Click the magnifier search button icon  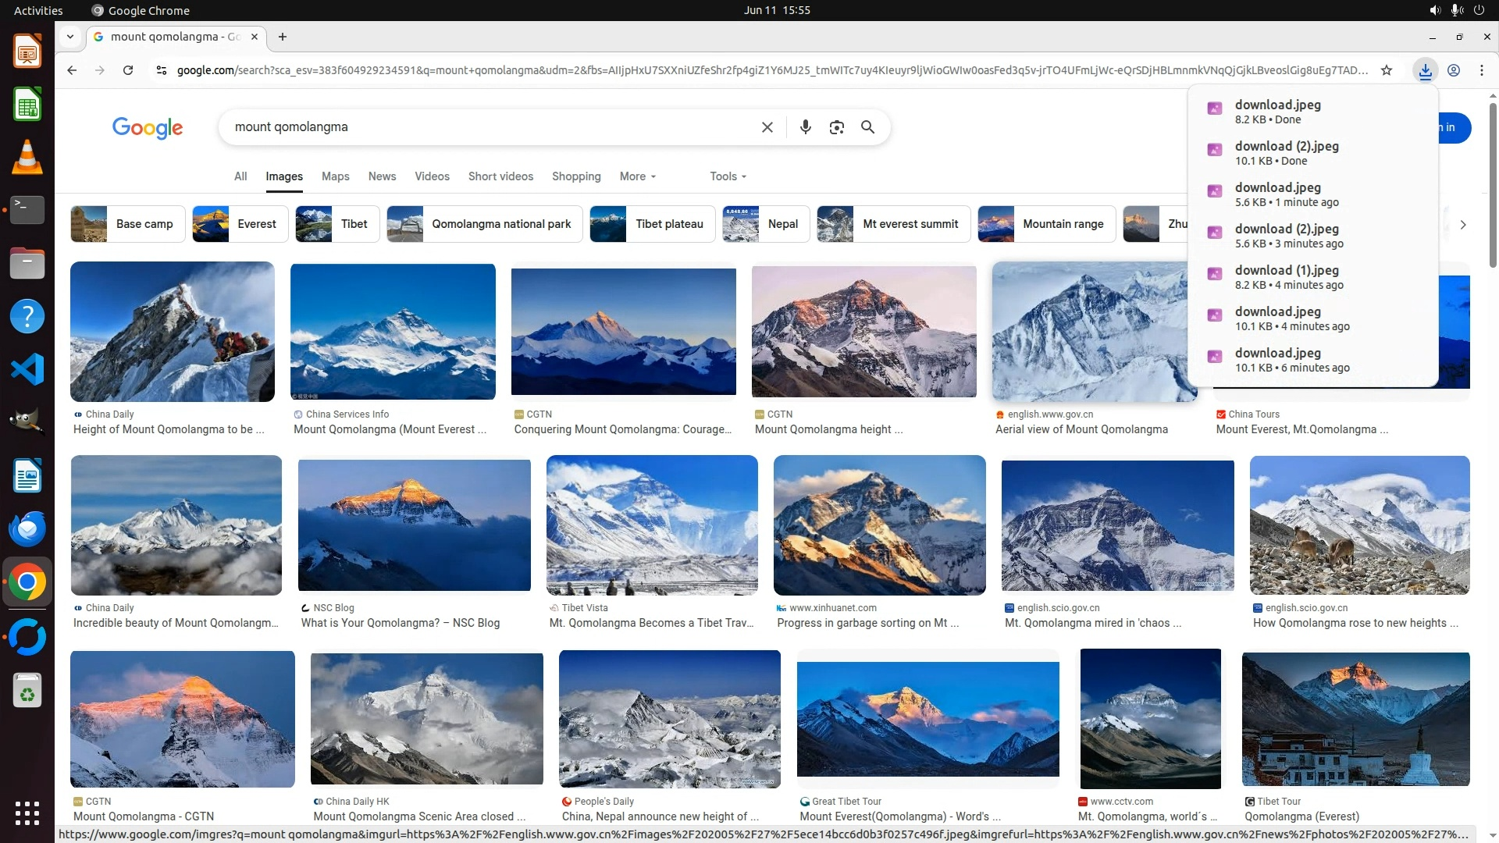coord(867,127)
